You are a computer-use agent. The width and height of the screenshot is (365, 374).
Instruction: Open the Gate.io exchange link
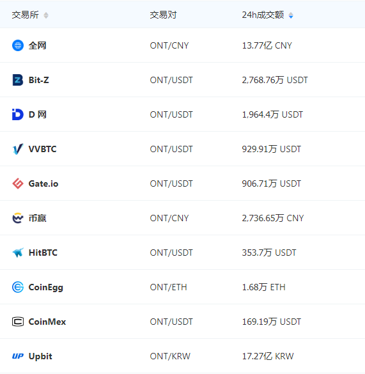point(43,183)
